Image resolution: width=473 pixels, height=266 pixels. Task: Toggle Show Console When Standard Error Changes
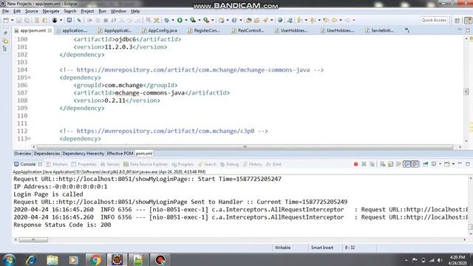tap(415, 164)
